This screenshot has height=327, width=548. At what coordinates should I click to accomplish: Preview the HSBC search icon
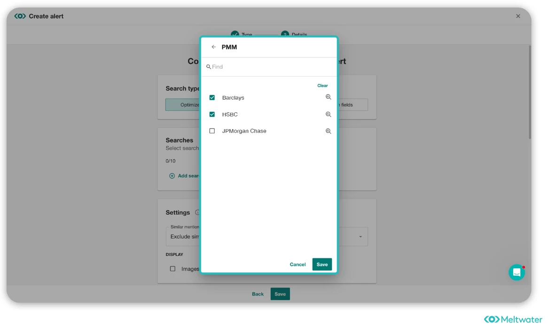tap(328, 114)
